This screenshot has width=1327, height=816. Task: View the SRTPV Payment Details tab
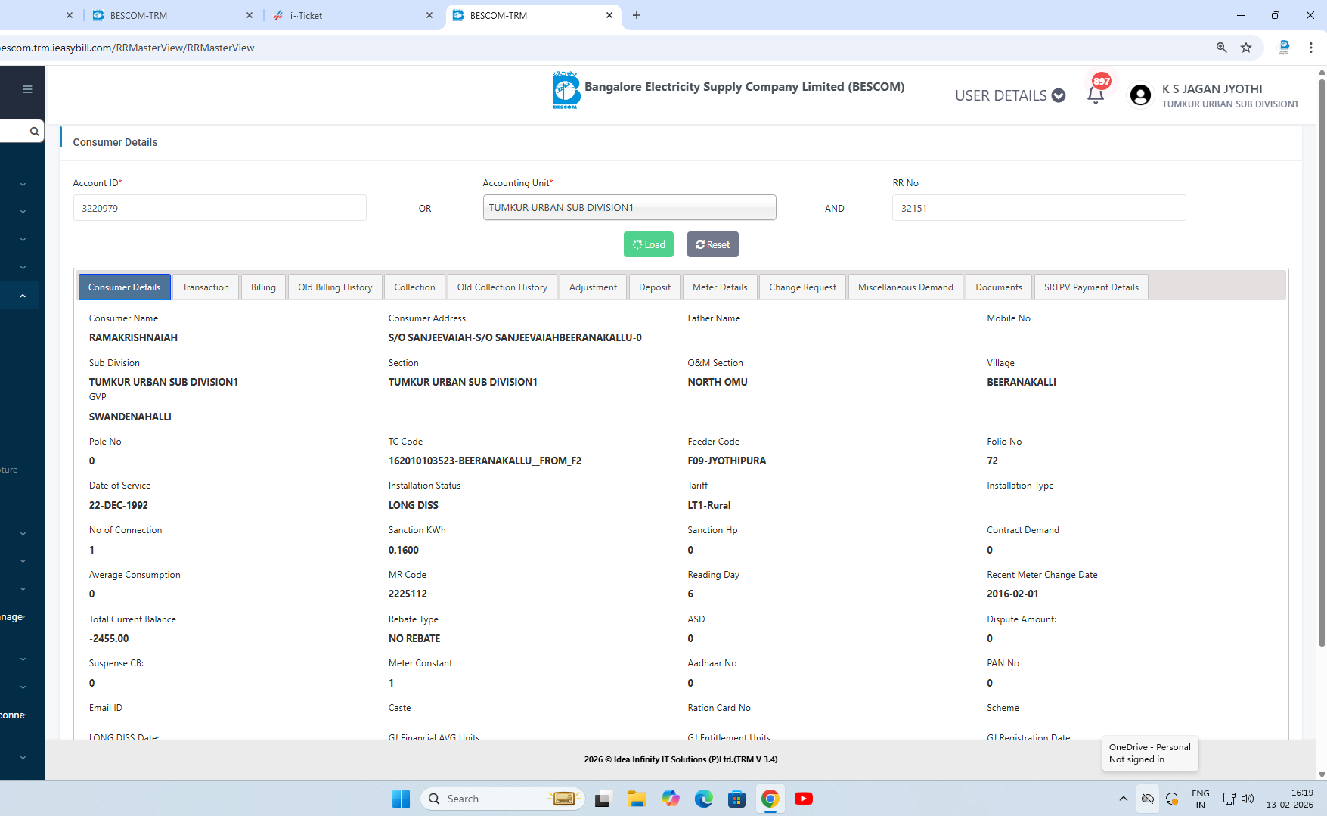(1091, 287)
